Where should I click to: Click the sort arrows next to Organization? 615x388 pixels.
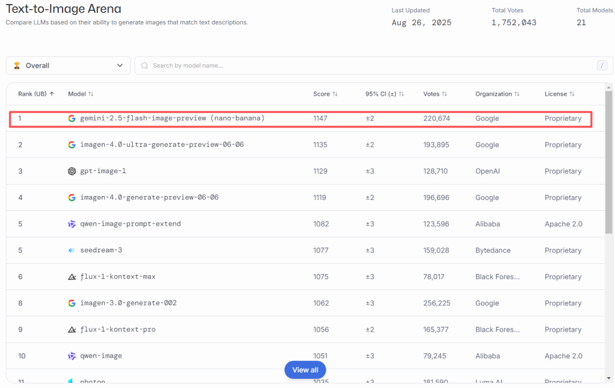[517, 94]
